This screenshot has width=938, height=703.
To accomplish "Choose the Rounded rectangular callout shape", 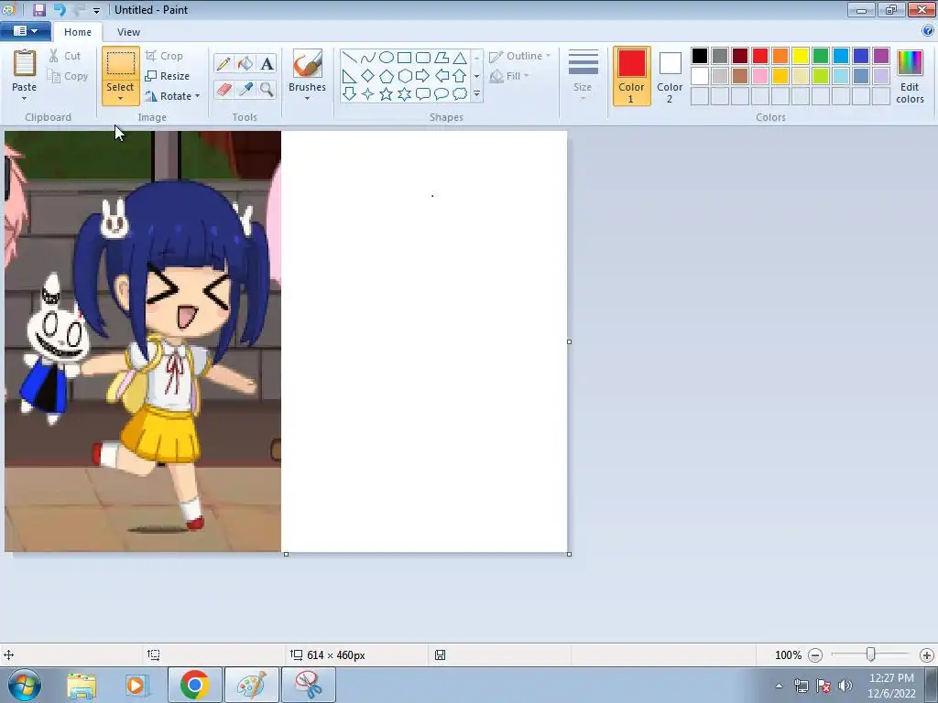I will tap(423, 94).
